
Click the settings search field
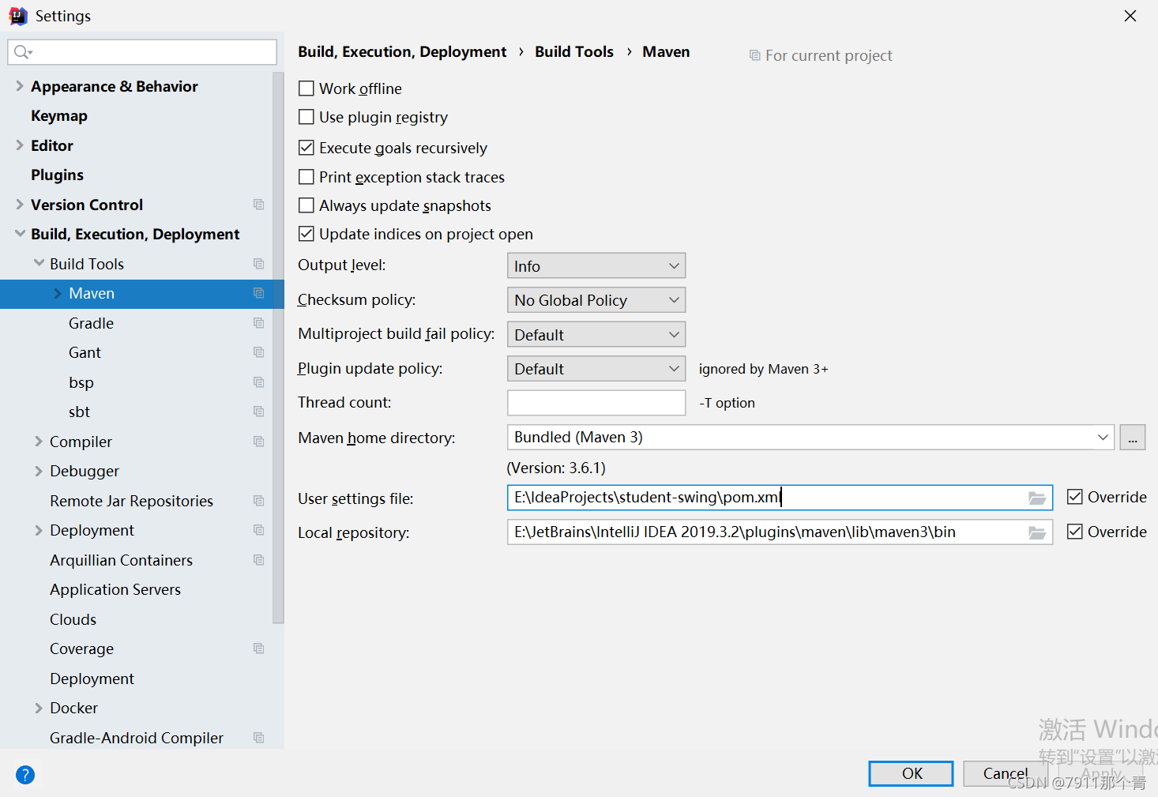point(142,52)
